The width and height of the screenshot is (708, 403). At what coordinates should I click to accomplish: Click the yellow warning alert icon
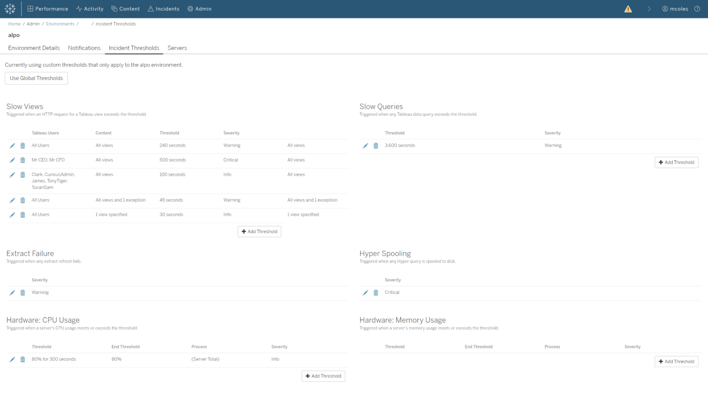point(628,9)
